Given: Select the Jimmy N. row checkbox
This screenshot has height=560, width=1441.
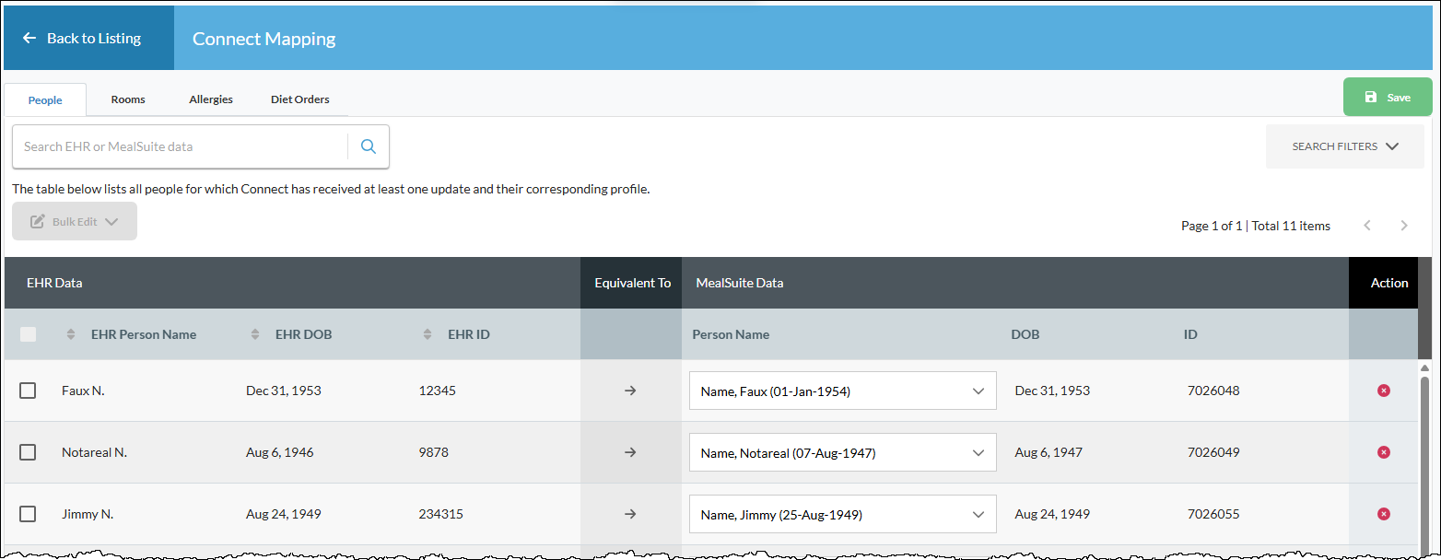Looking at the screenshot, I should pyautogui.click(x=28, y=514).
